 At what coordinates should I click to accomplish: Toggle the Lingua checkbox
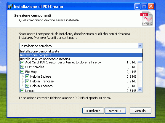point(22,90)
